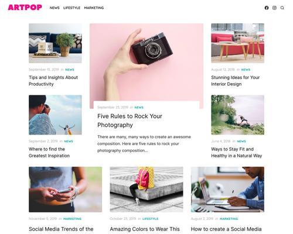293x234 pixels.
Task: Click Marketing tag under phone photo
Action: 72,219
